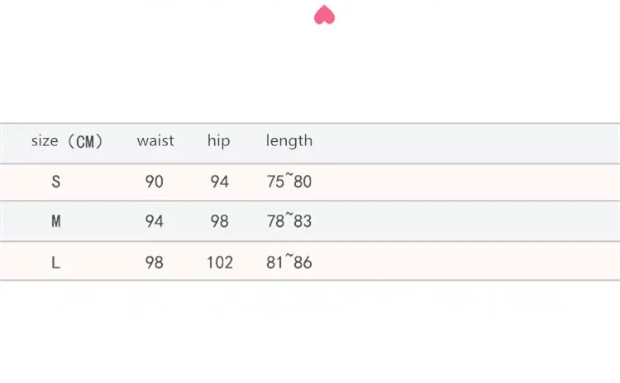Image resolution: width=620 pixels, height=383 pixels.
Task: Click length range 75~80
Action: tap(289, 181)
